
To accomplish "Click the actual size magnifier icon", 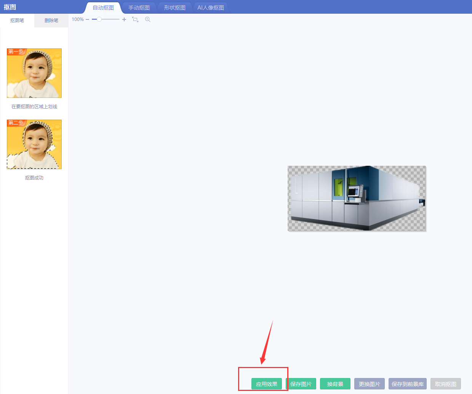I will (148, 19).
